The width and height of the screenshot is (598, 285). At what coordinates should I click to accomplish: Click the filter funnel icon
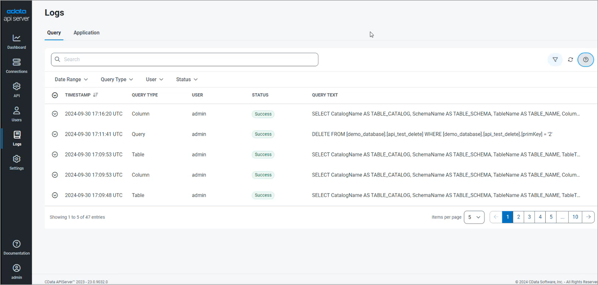pyautogui.click(x=555, y=59)
